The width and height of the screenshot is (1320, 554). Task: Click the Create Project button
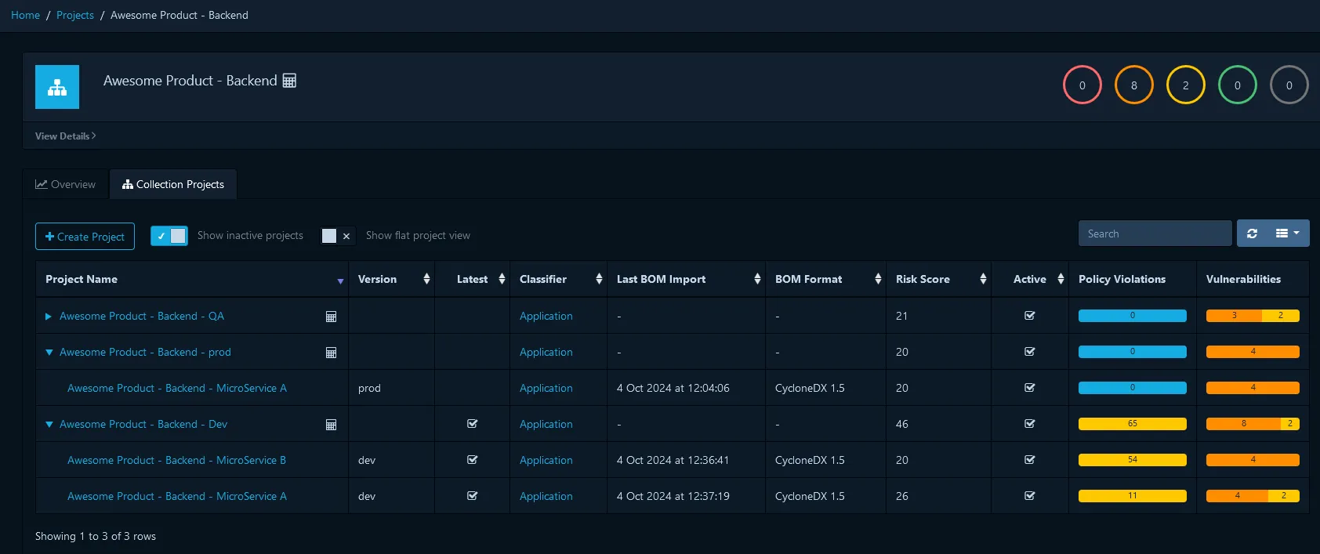pos(85,237)
